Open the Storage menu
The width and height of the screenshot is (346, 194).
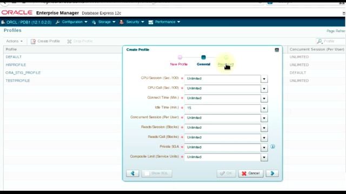[104, 22]
